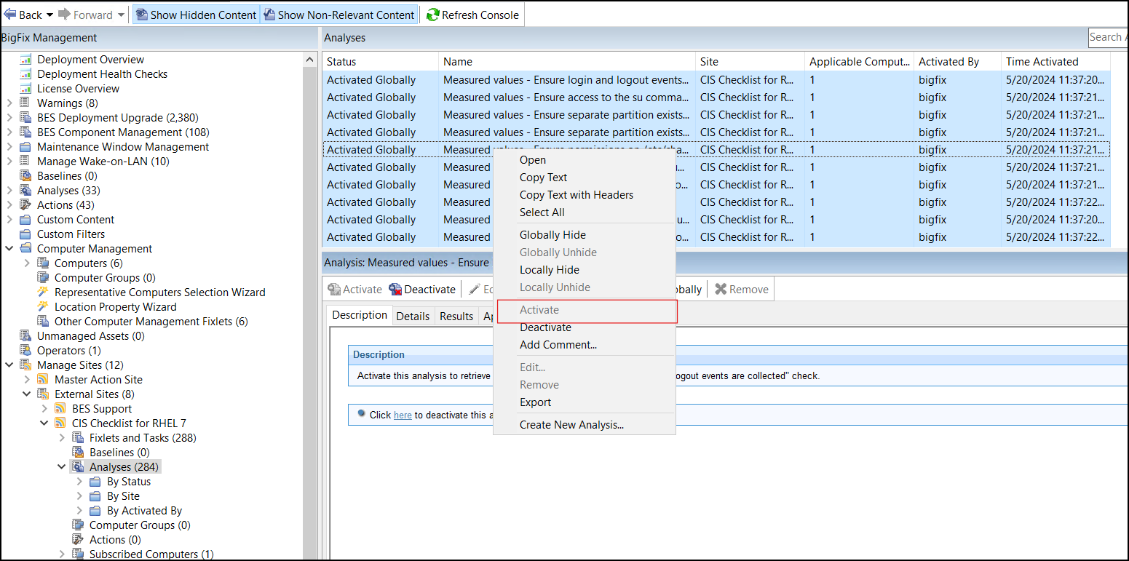Choose Add Comment... from context menu

[585, 345]
